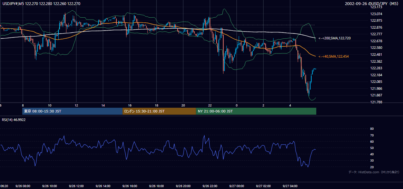Image resolution: width=403 pixels, height=189 pixels.
Task: Click the NY 21:00-06:00 JST session bar
Action: coord(256,111)
